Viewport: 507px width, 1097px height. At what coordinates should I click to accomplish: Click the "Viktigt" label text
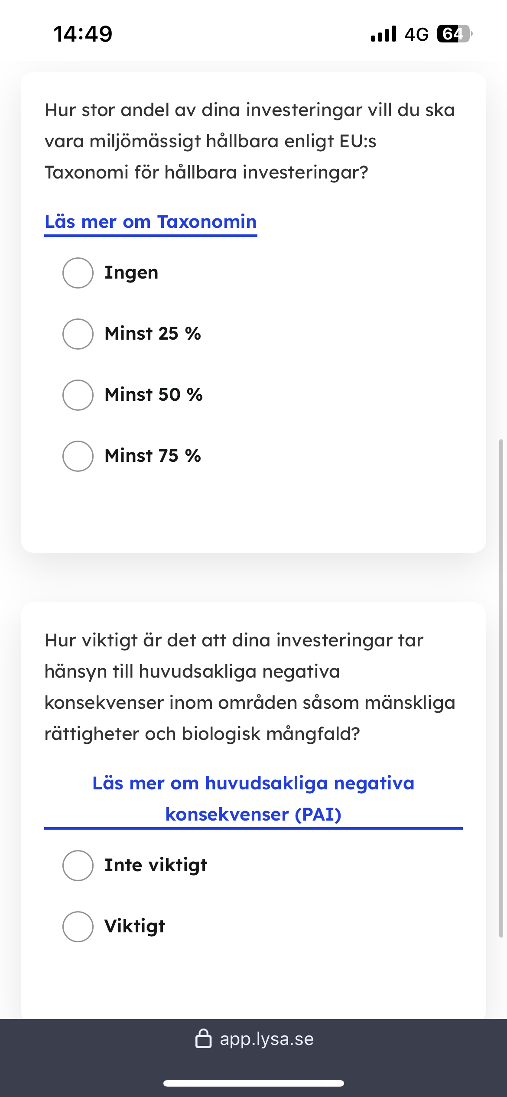tap(135, 927)
